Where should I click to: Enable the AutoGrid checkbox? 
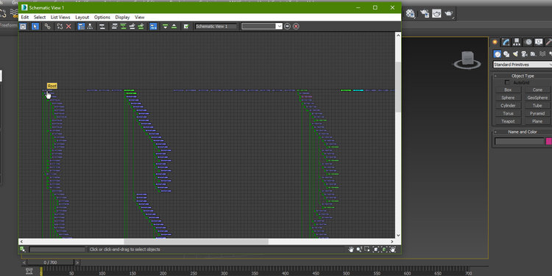[x=507, y=82]
